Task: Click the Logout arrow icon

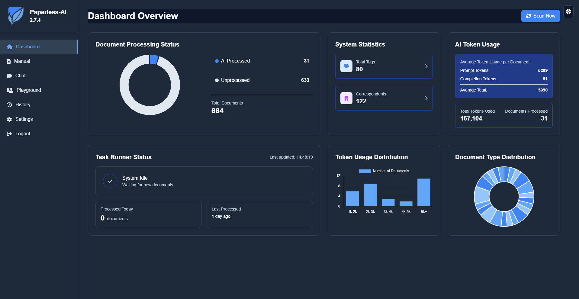Action: coord(9,134)
